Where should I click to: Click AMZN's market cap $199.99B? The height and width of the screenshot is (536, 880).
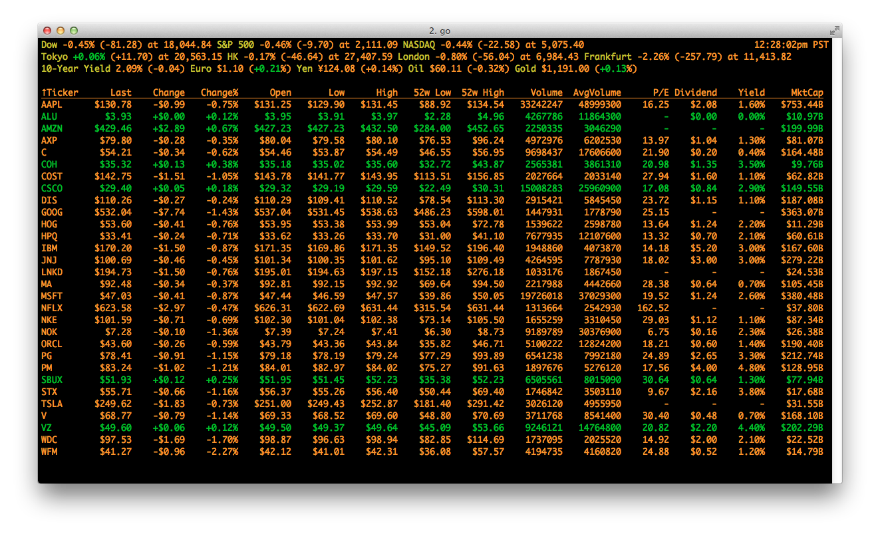coord(802,128)
